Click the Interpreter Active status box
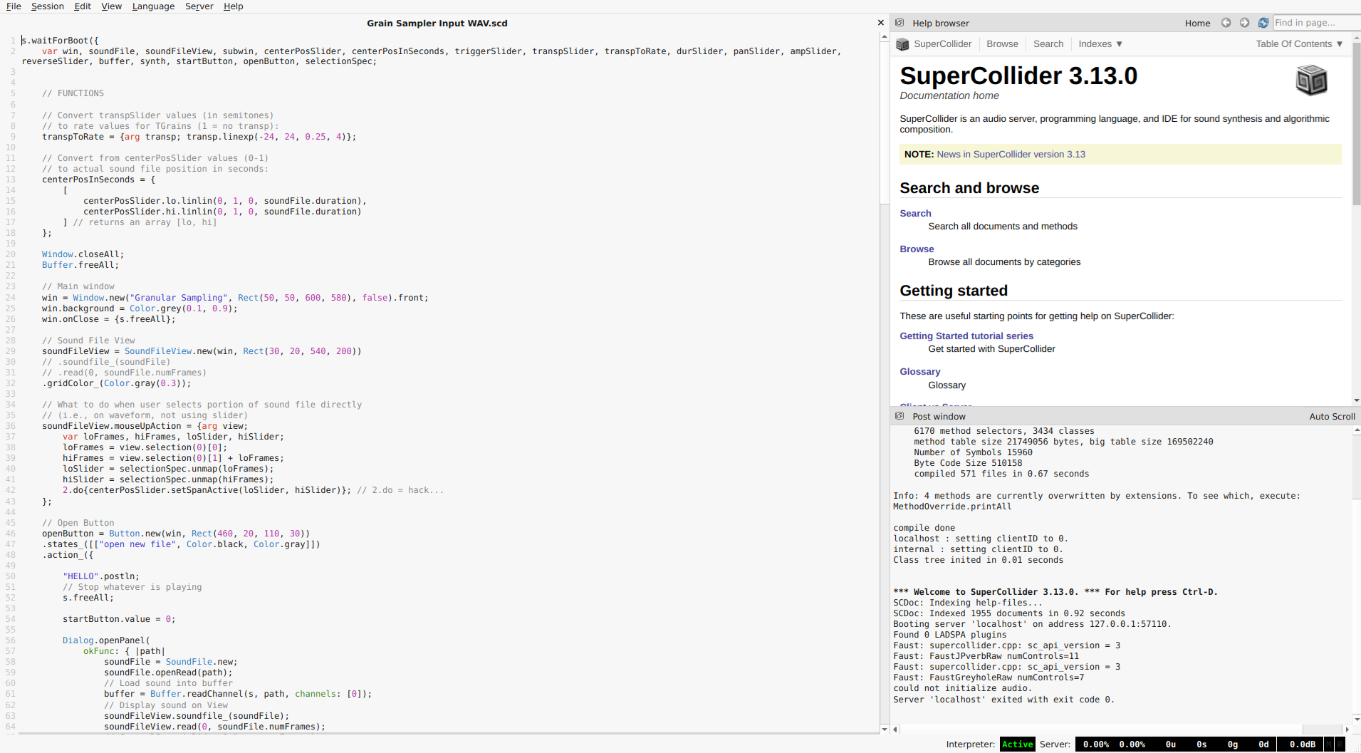1361x753 pixels. click(1017, 744)
